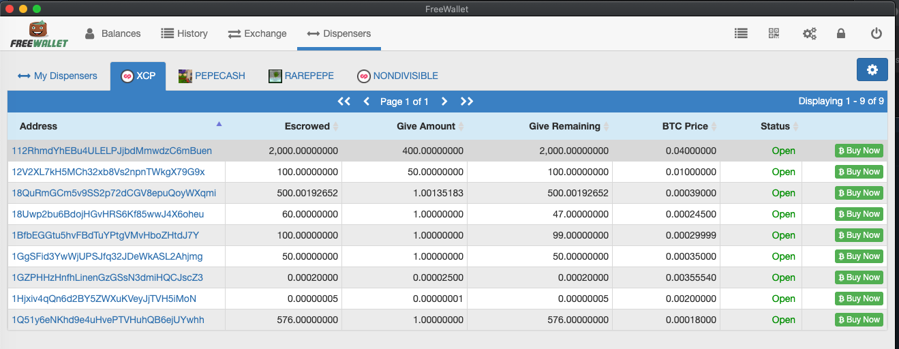Open address 12V2XL7kH5MCh32xb8Vs2npnTWkgX79G9x
This screenshot has height=349, width=899.
pos(108,172)
